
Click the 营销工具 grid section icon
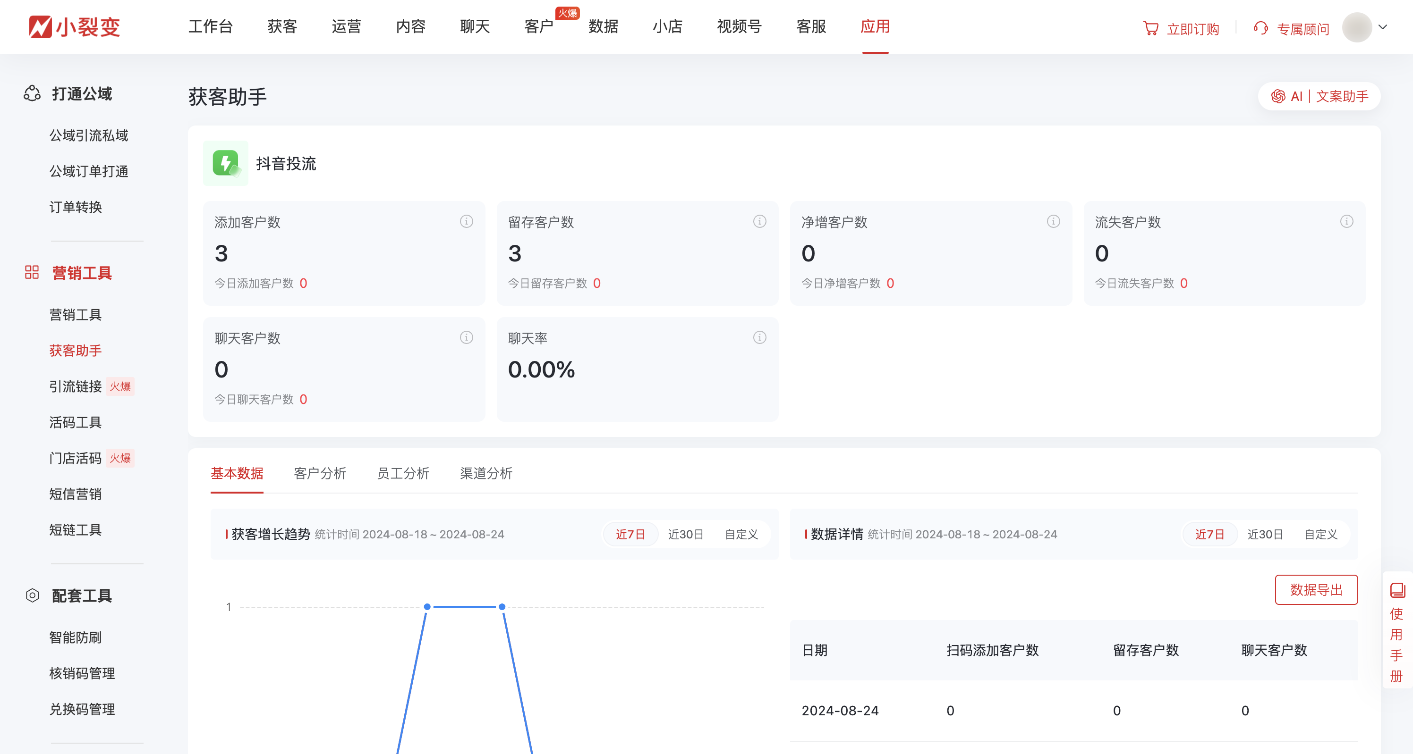[32, 272]
